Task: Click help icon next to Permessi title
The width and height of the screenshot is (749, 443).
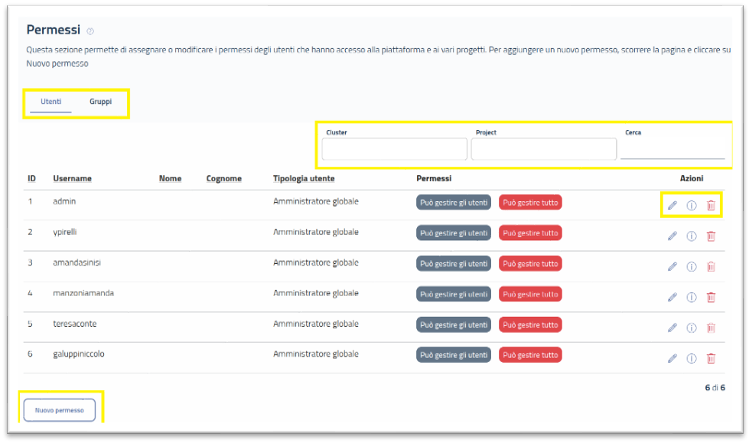Action: coord(90,31)
